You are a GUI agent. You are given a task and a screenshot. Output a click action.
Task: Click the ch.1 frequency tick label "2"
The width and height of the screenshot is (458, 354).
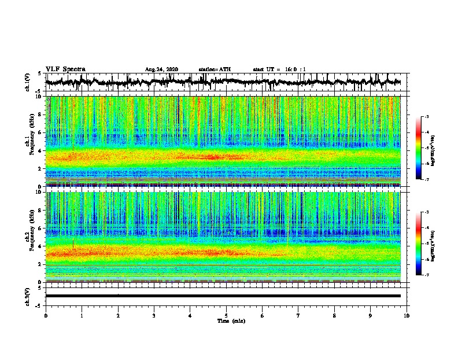[x=40, y=168]
